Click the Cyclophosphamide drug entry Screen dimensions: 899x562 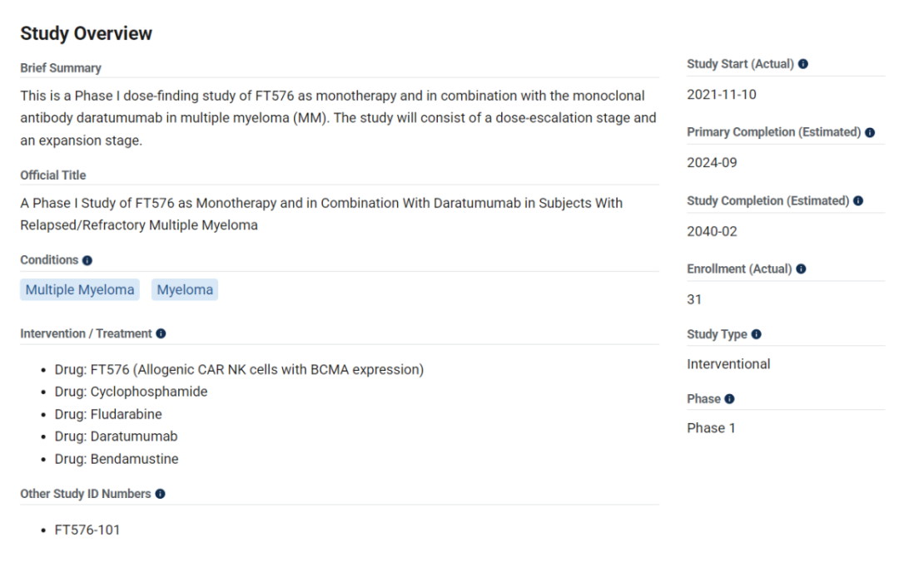131,392
